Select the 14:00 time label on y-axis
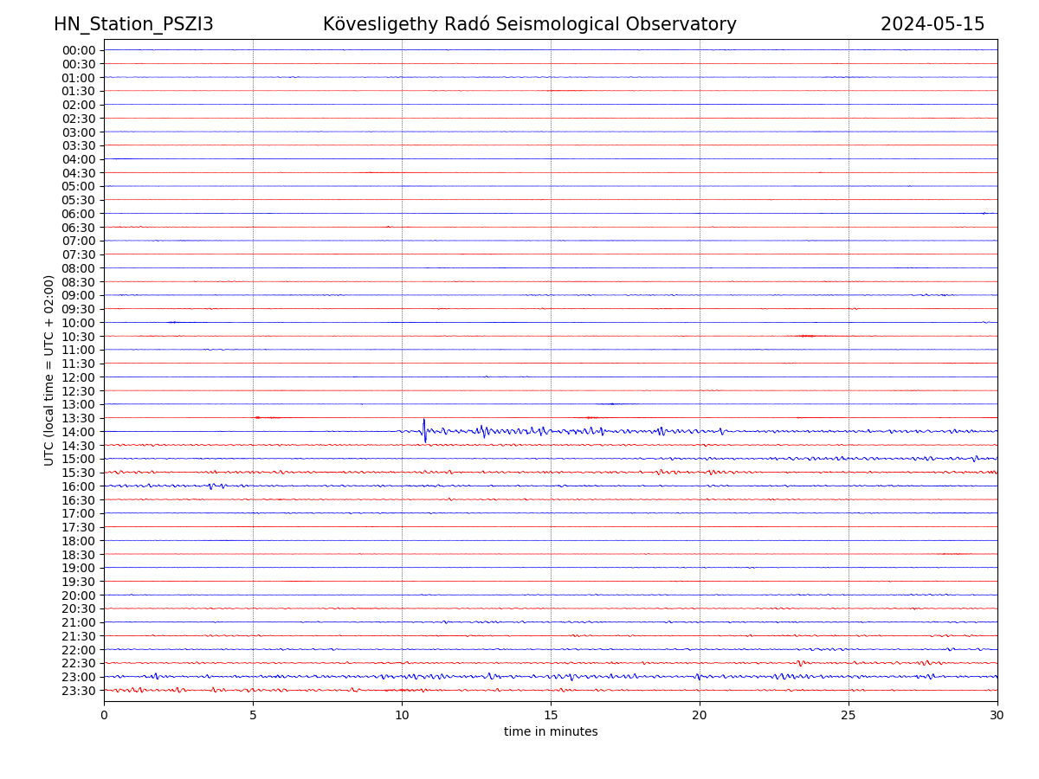 [78, 432]
